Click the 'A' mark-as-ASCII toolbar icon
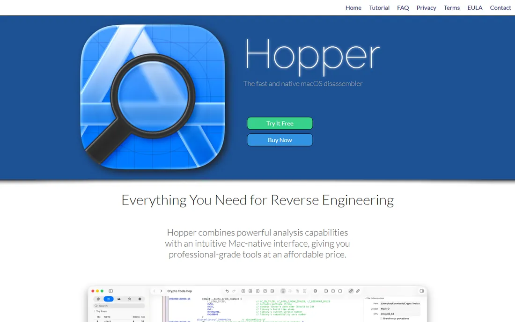This screenshot has width=515, height=322. (250, 291)
